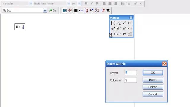Align text right
The image size is (190, 107).
[x=115, y=4]
